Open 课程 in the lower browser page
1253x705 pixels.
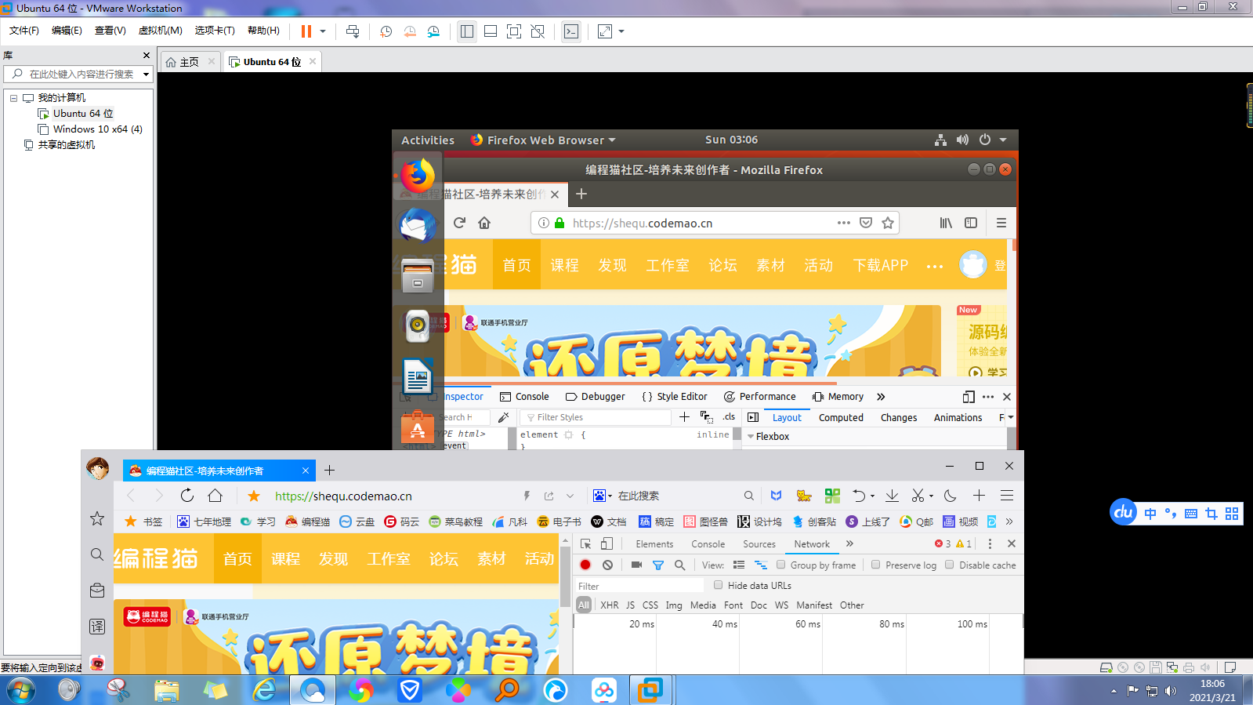tap(286, 558)
